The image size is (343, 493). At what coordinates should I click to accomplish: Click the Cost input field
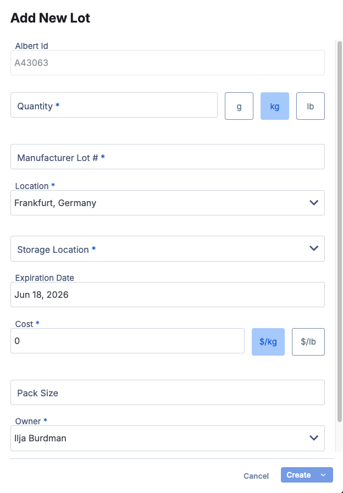[127, 341]
